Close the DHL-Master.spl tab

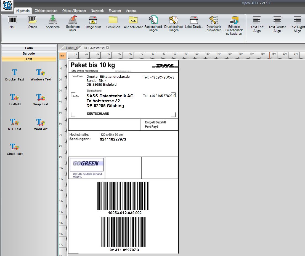click(107, 48)
